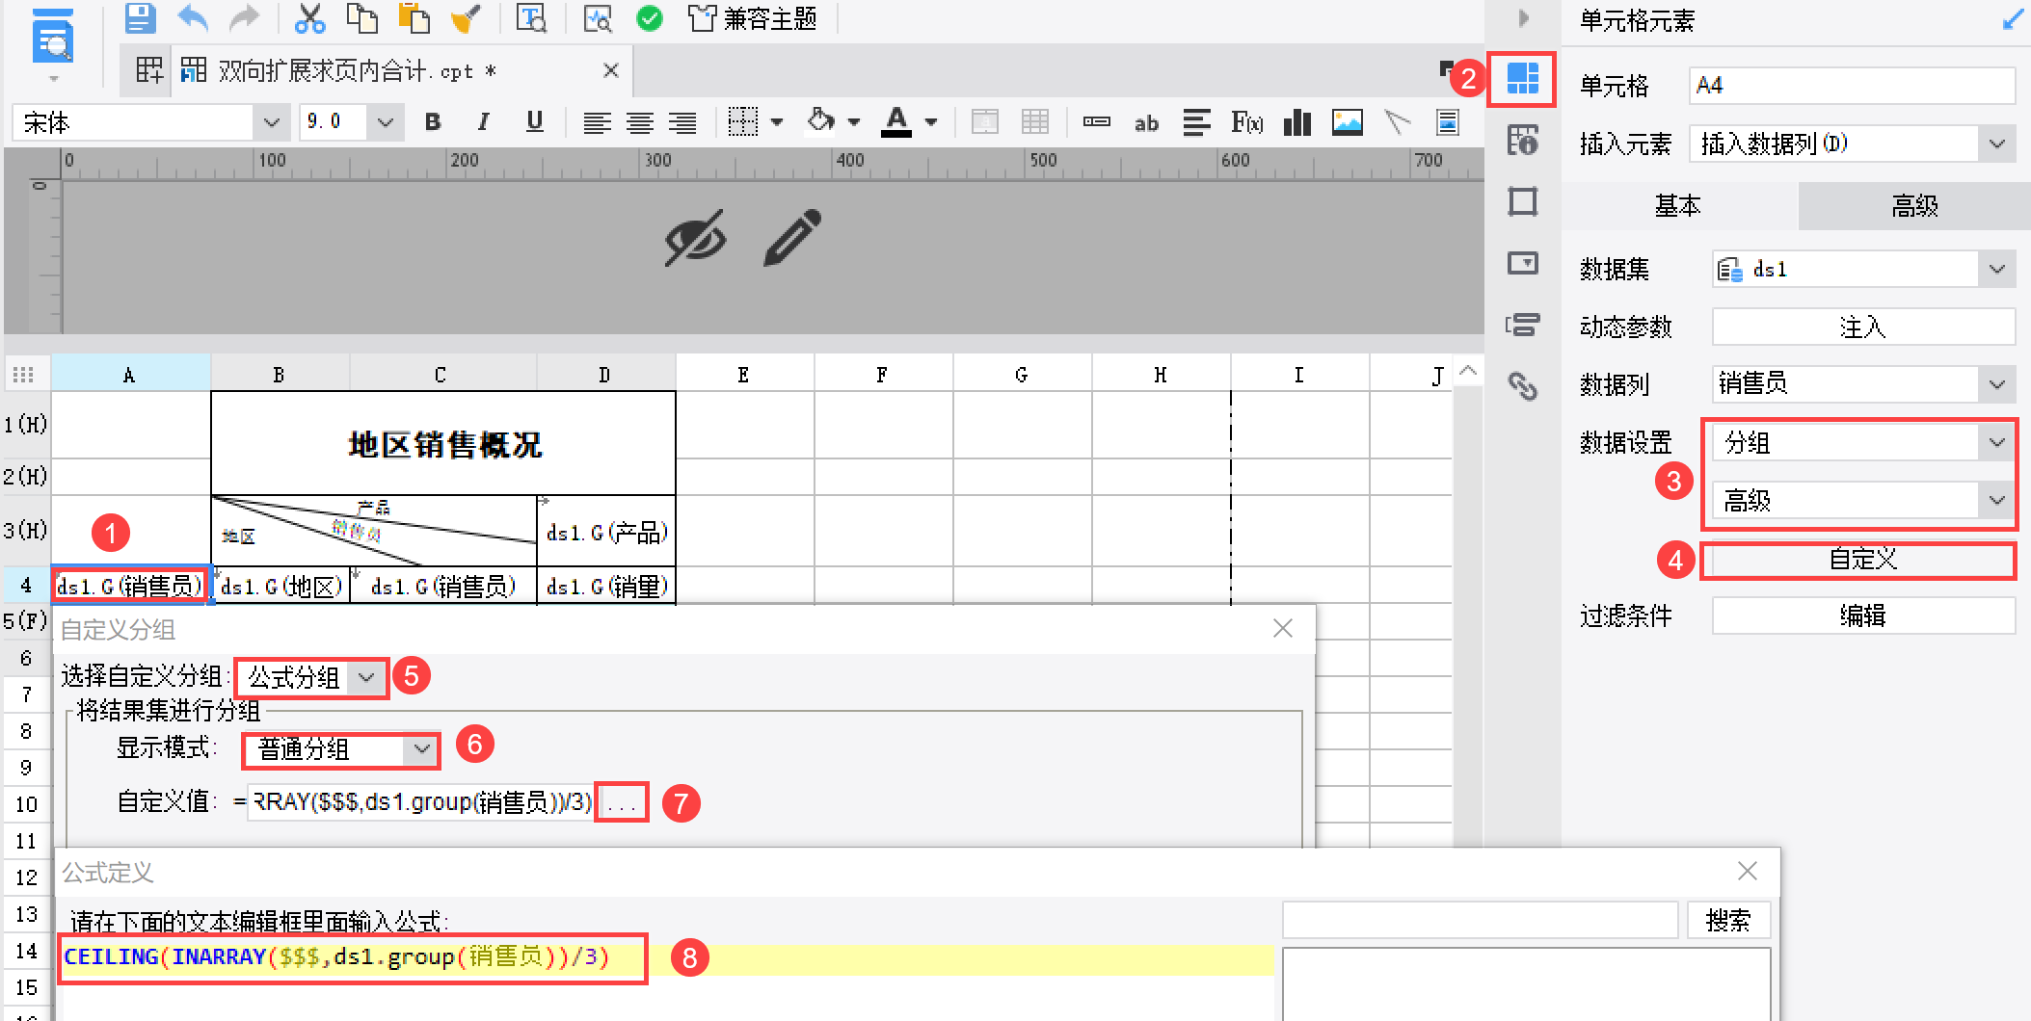
Task: Select column A header
Action: point(130,374)
